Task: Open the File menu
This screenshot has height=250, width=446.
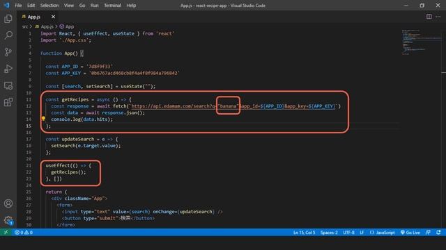Action: click(18, 6)
